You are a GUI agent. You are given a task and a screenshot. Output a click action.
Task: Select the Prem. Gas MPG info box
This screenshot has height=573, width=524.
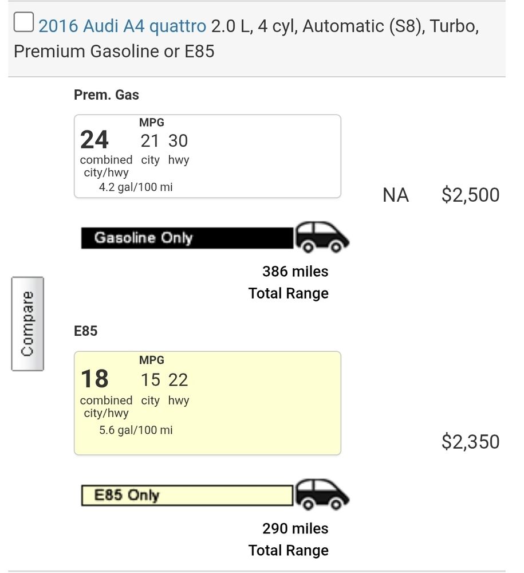pyautogui.click(x=207, y=156)
